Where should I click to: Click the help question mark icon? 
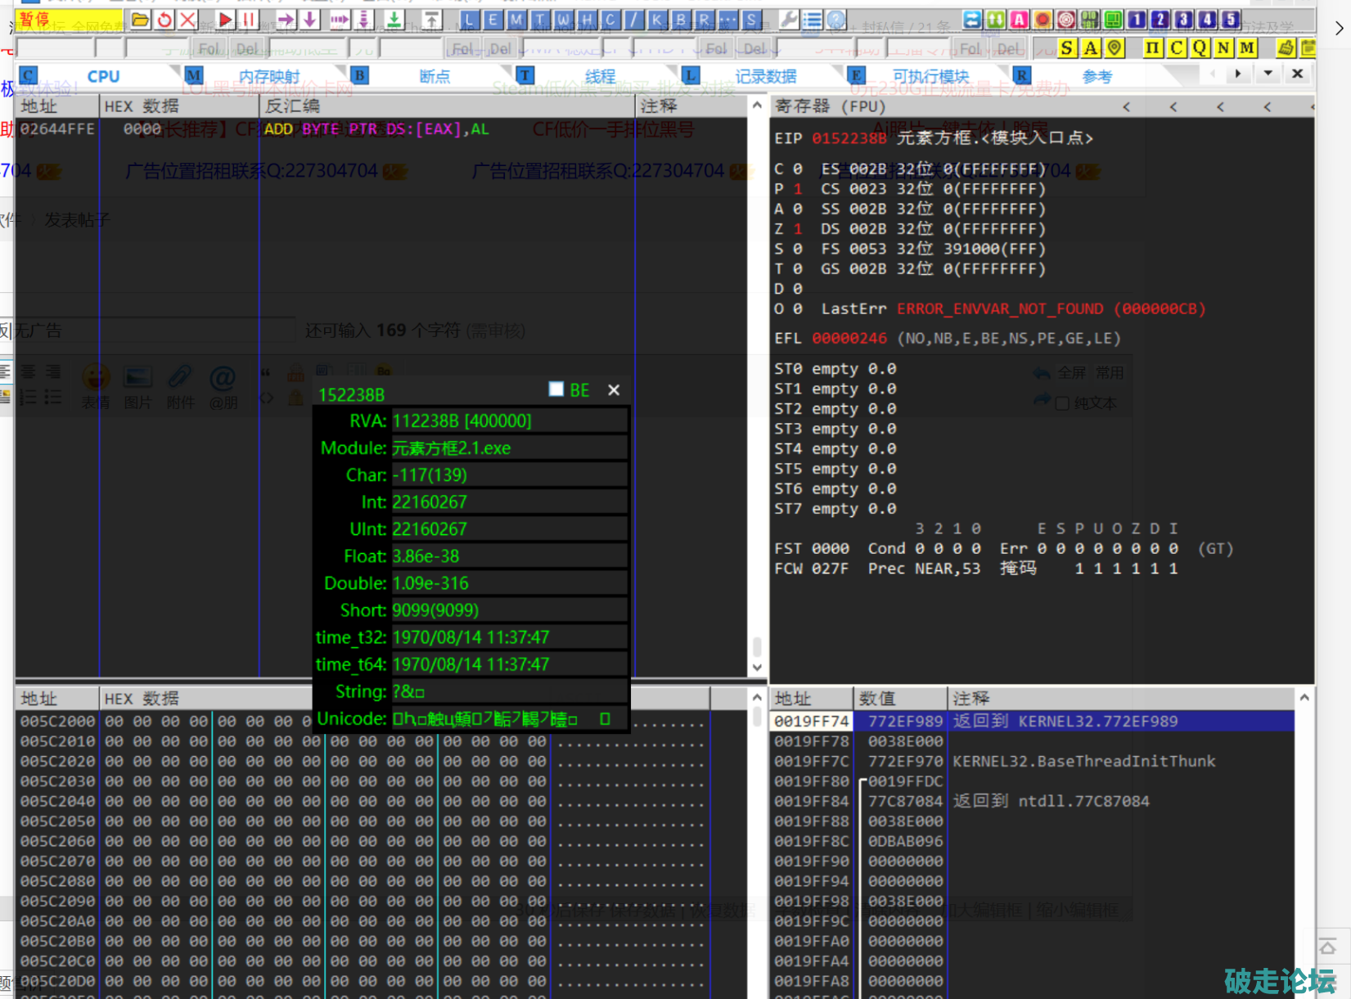(835, 20)
